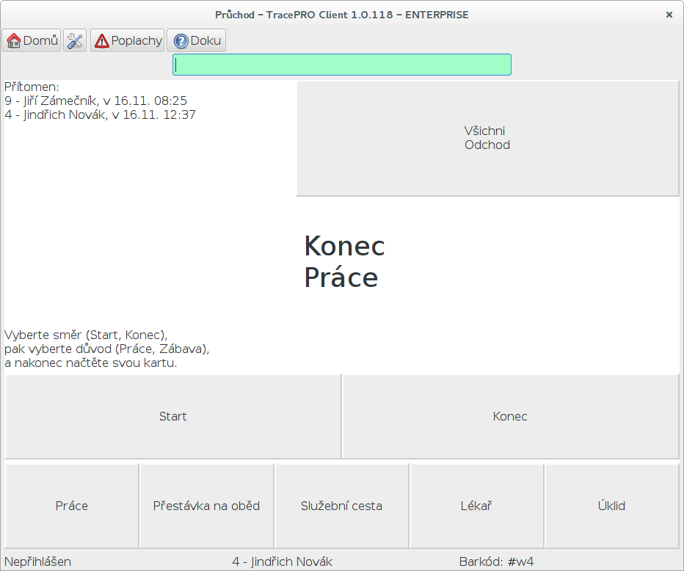Click Všichni Odchod button
Viewport: 684px width, 571px height.
pyautogui.click(x=487, y=138)
